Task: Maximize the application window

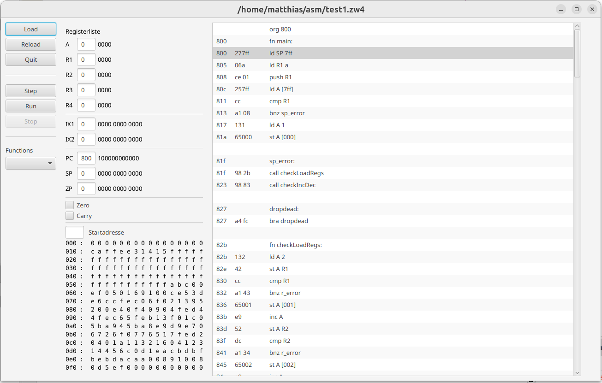Action: point(576,9)
